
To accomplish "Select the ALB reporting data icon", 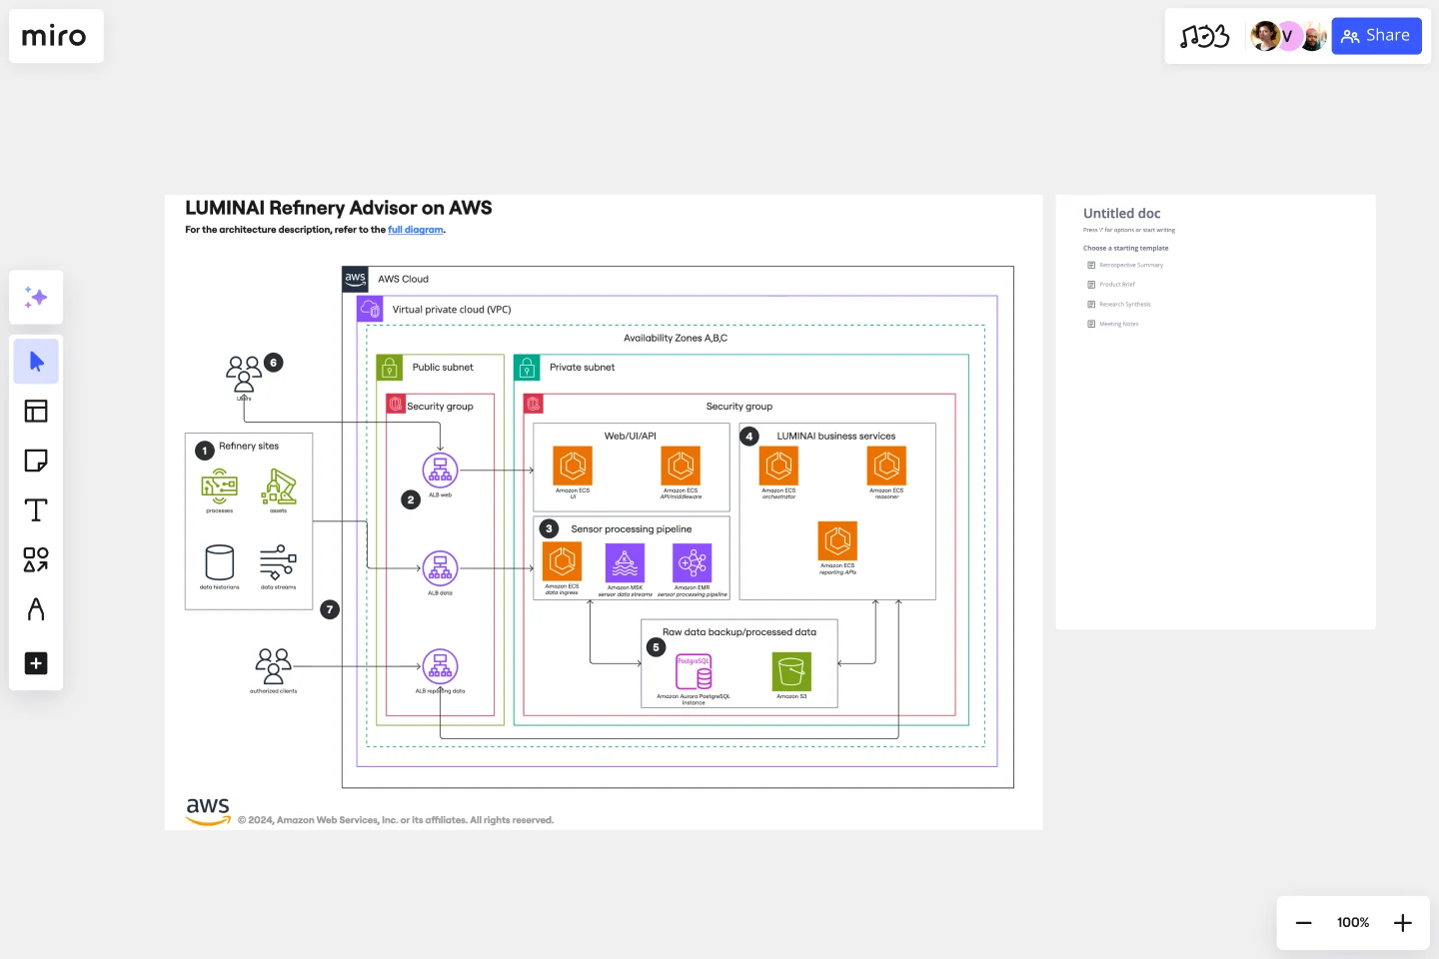I will tap(440, 666).
